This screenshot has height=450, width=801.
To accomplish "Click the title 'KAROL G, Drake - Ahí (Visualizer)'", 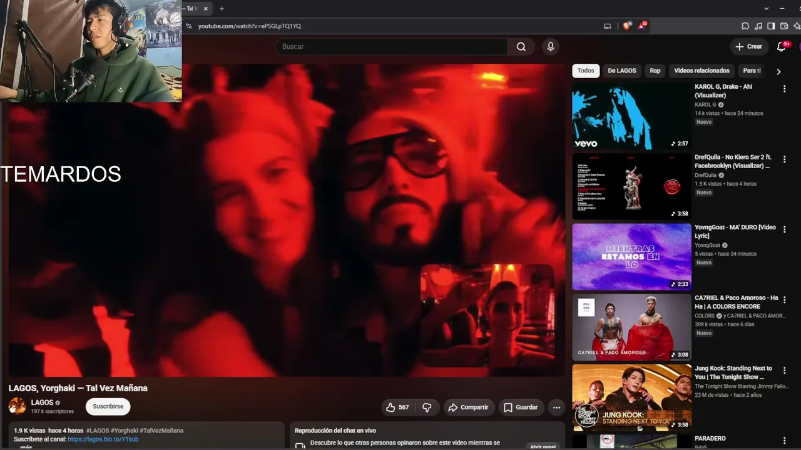I will [x=723, y=91].
